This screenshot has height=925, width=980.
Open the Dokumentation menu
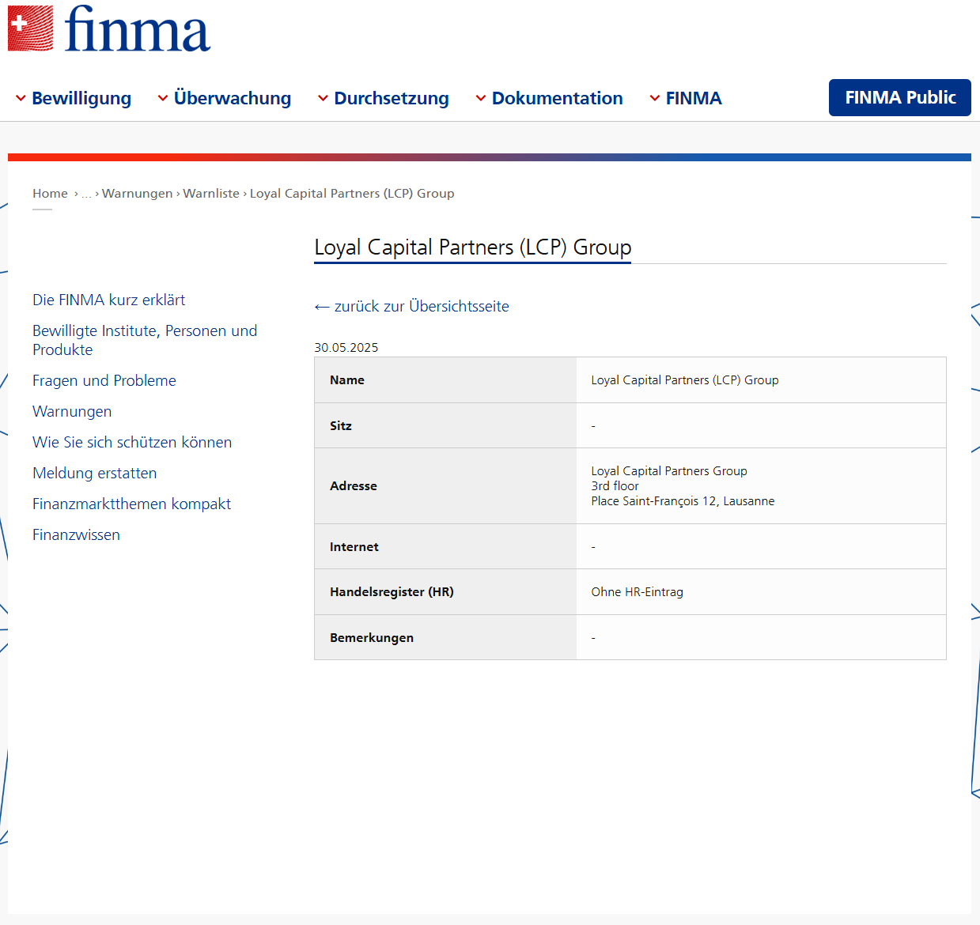[558, 98]
